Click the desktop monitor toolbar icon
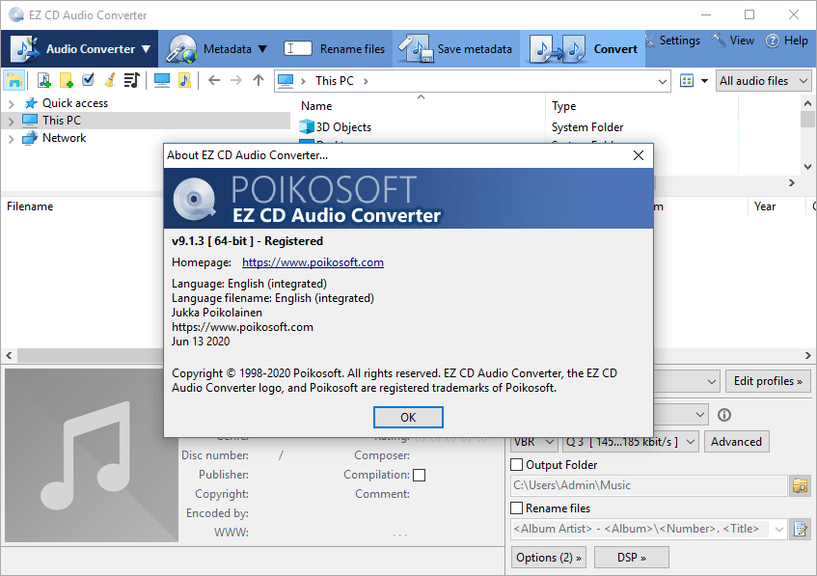 [x=162, y=80]
